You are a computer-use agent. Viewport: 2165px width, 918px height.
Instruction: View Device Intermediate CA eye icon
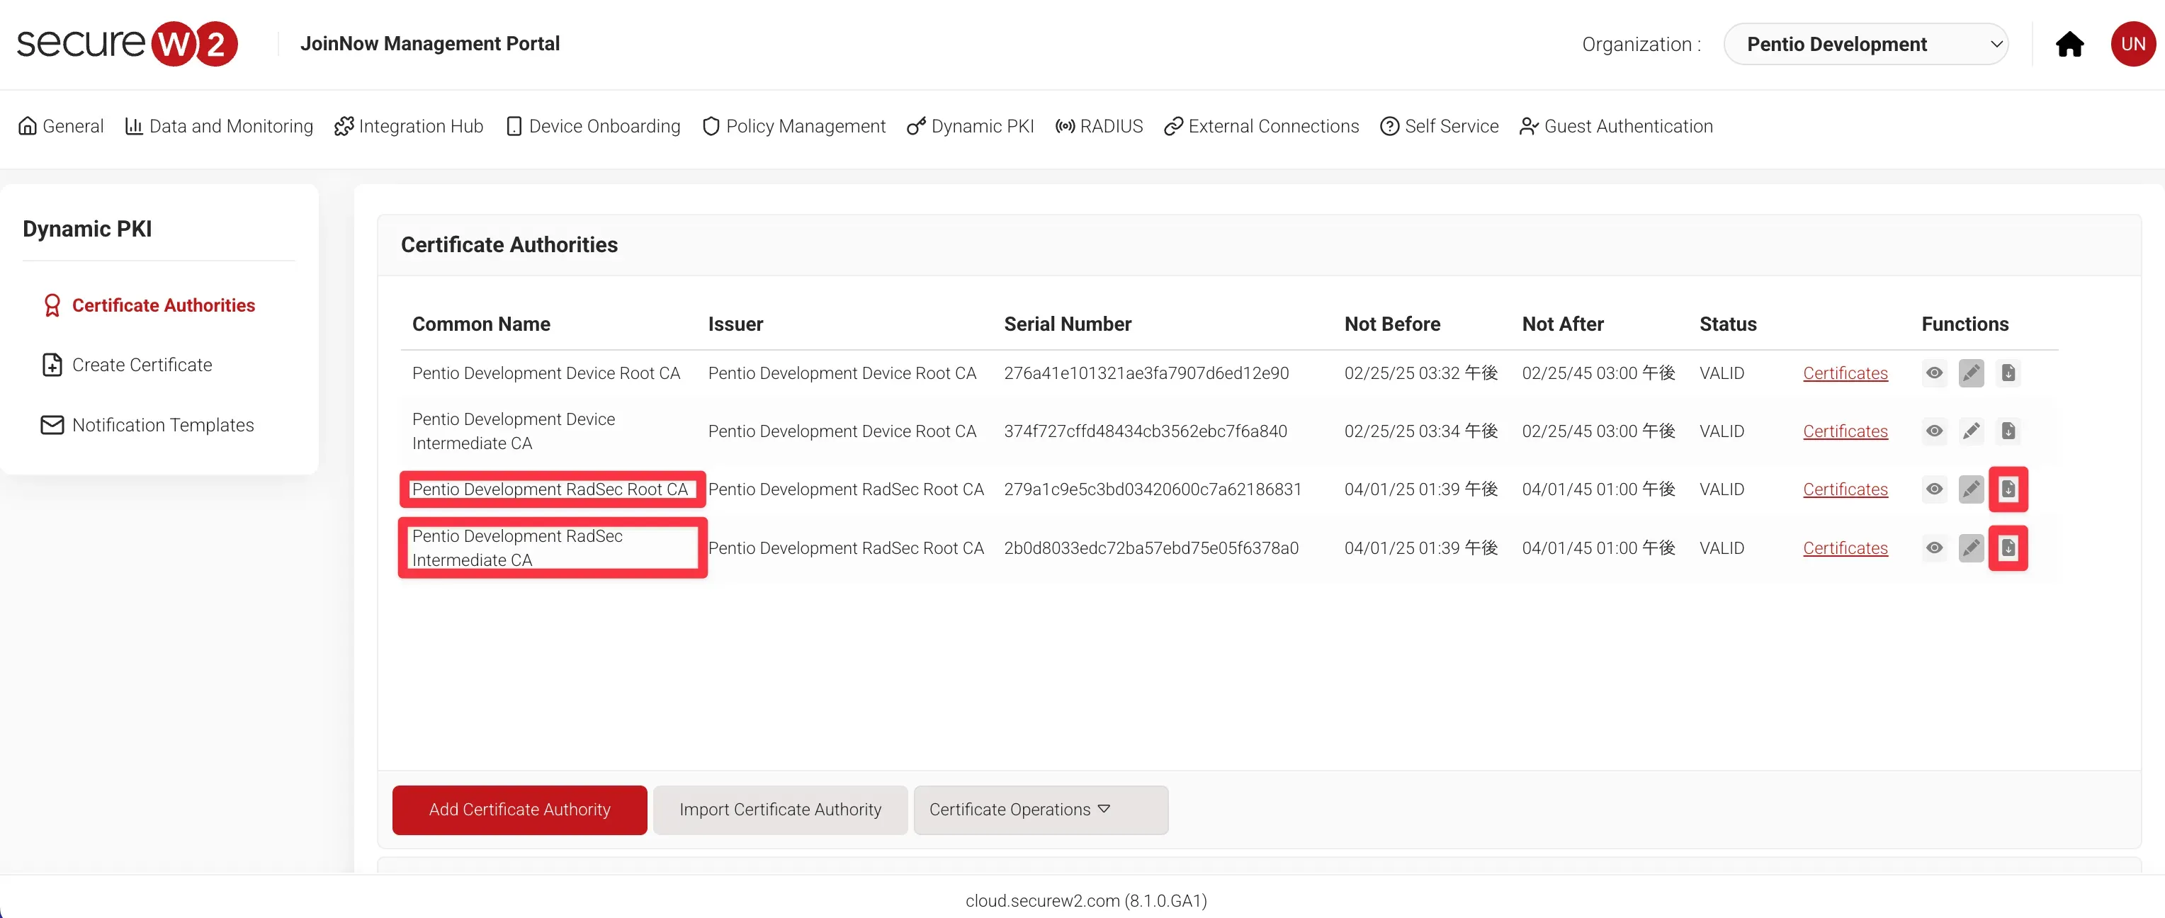(1934, 431)
